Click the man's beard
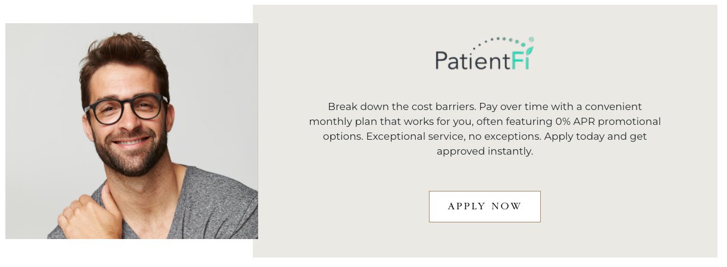Viewport: 727px width, 267px height. click(x=131, y=156)
